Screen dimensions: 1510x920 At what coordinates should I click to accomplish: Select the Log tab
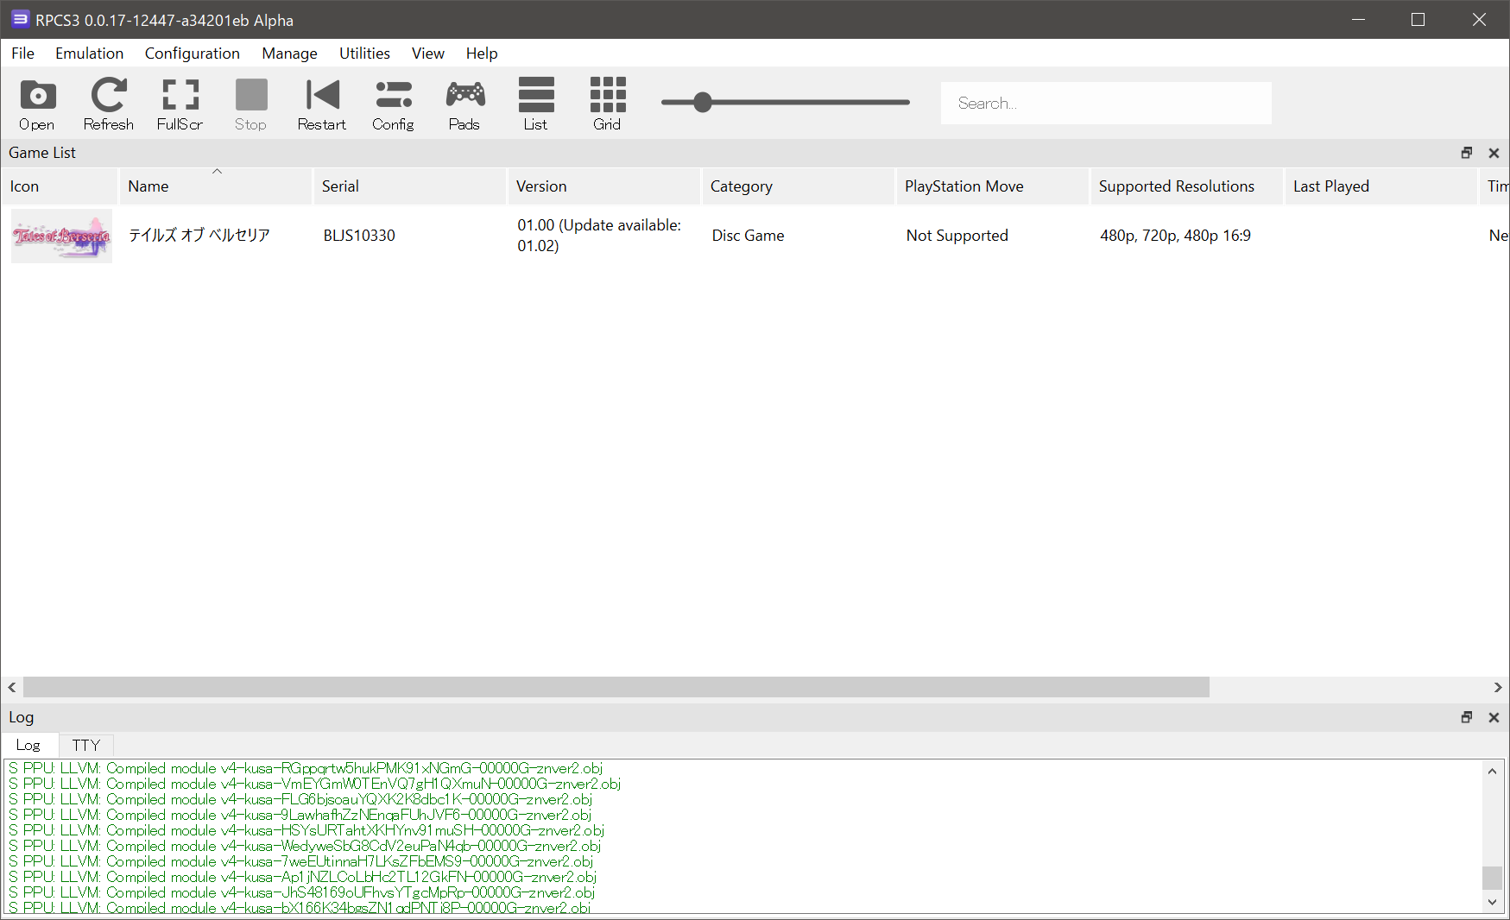coord(28,745)
